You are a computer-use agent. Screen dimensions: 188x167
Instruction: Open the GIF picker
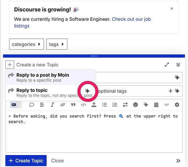click(x=167, y=105)
